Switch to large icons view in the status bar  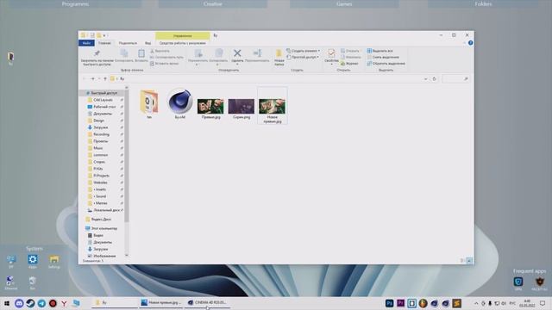click(469, 260)
